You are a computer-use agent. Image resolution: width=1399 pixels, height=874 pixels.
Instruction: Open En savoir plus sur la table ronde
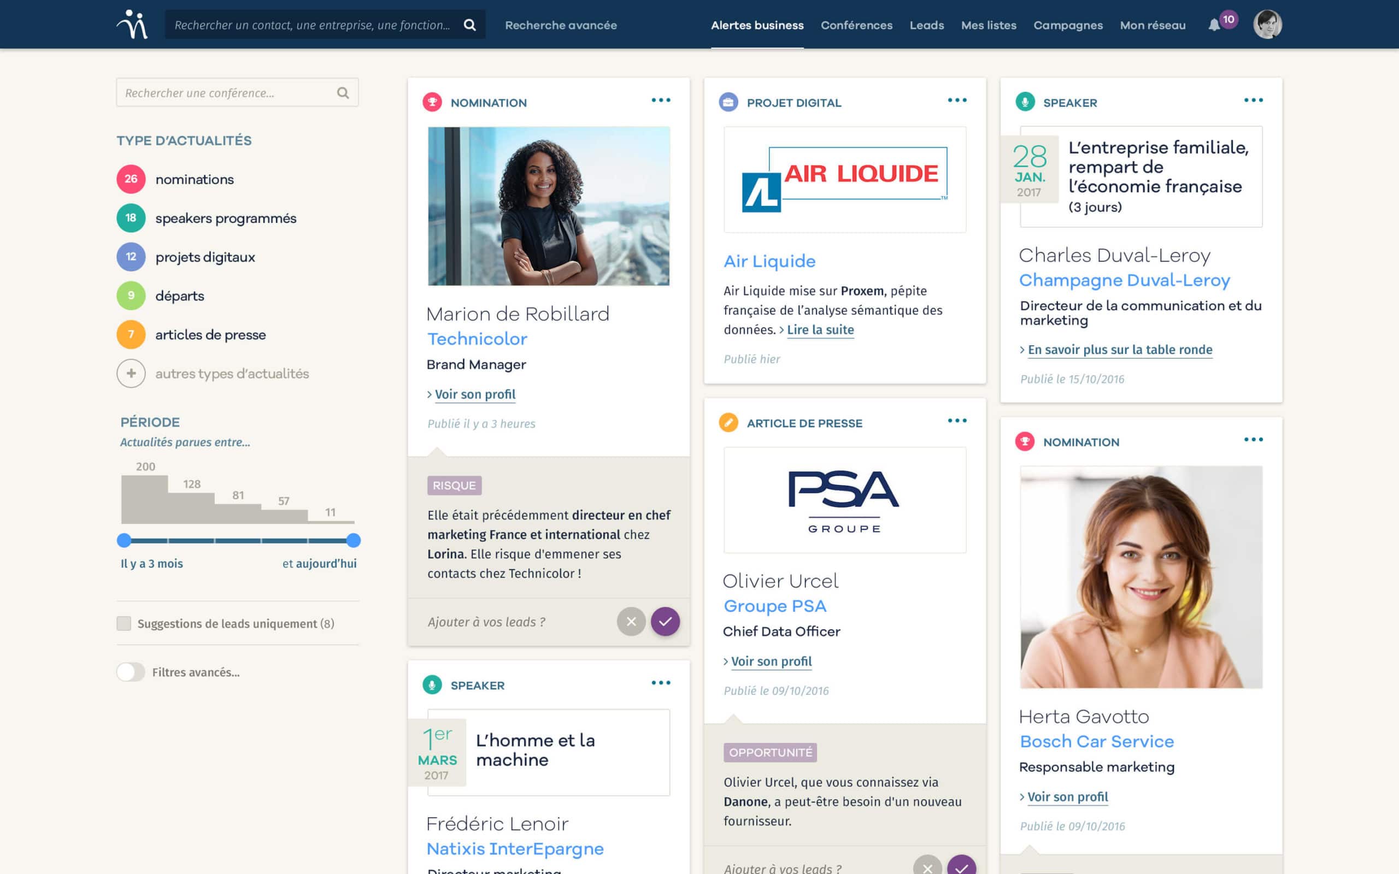click(x=1120, y=349)
